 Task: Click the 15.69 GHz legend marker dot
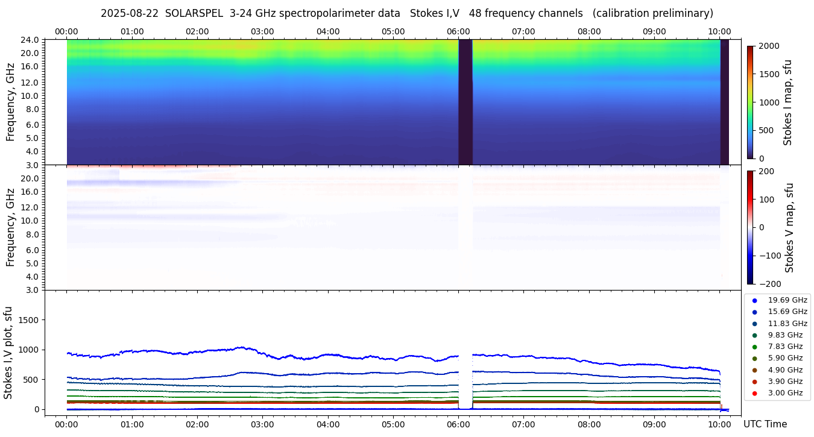[x=754, y=312]
